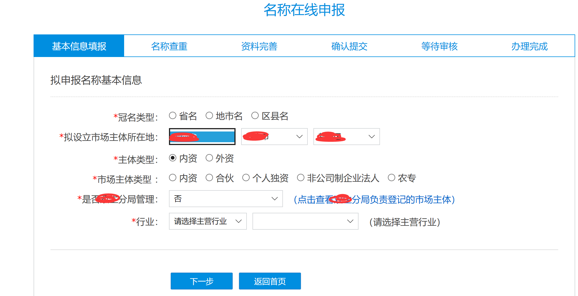Select 非公司制企业法人 option
This screenshot has width=578, height=296.
point(300,177)
